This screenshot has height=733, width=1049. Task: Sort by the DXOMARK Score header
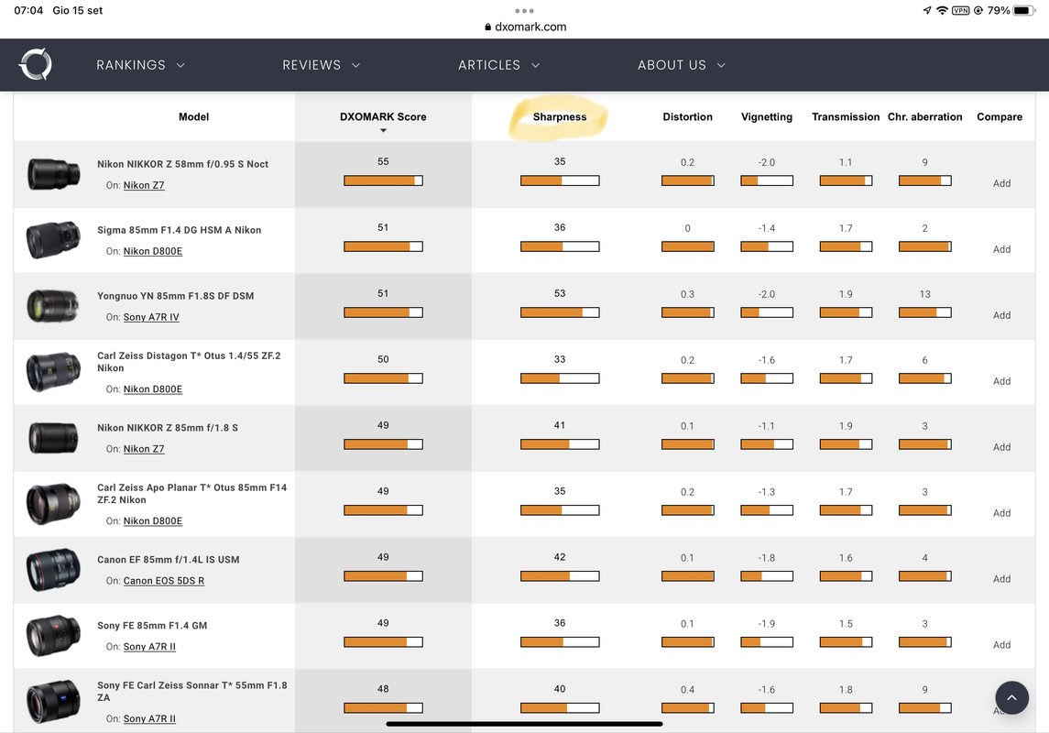pyautogui.click(x=383, y=116)
